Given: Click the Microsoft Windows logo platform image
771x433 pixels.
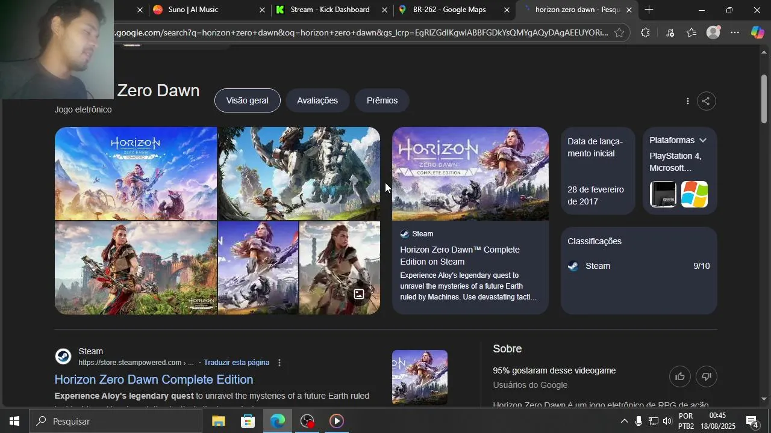Looking at the screenshot, I should click(694, 194).
